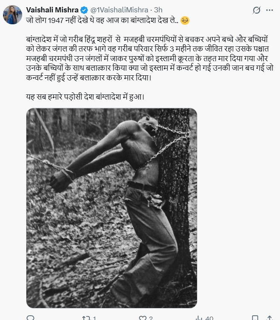Click the pleading face emoji in the tweet

185,20
